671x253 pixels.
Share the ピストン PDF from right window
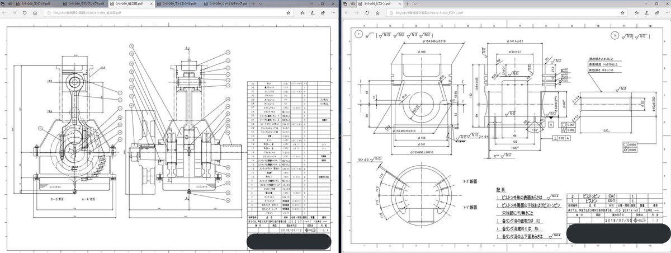click(657, 12)
